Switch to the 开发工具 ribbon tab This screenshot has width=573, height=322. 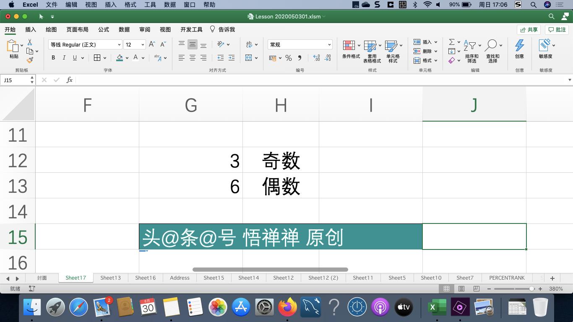click(x=190, y=29)
